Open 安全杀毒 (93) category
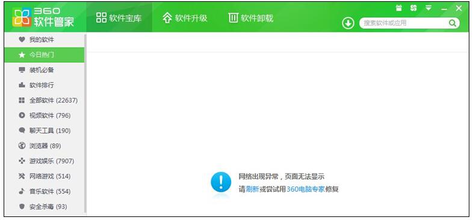The width and height of the screenshot is (473, 220). pos(45,207)
